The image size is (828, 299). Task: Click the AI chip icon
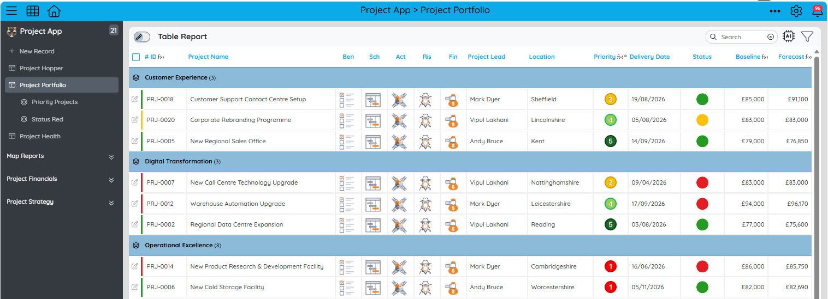[788, 36]
